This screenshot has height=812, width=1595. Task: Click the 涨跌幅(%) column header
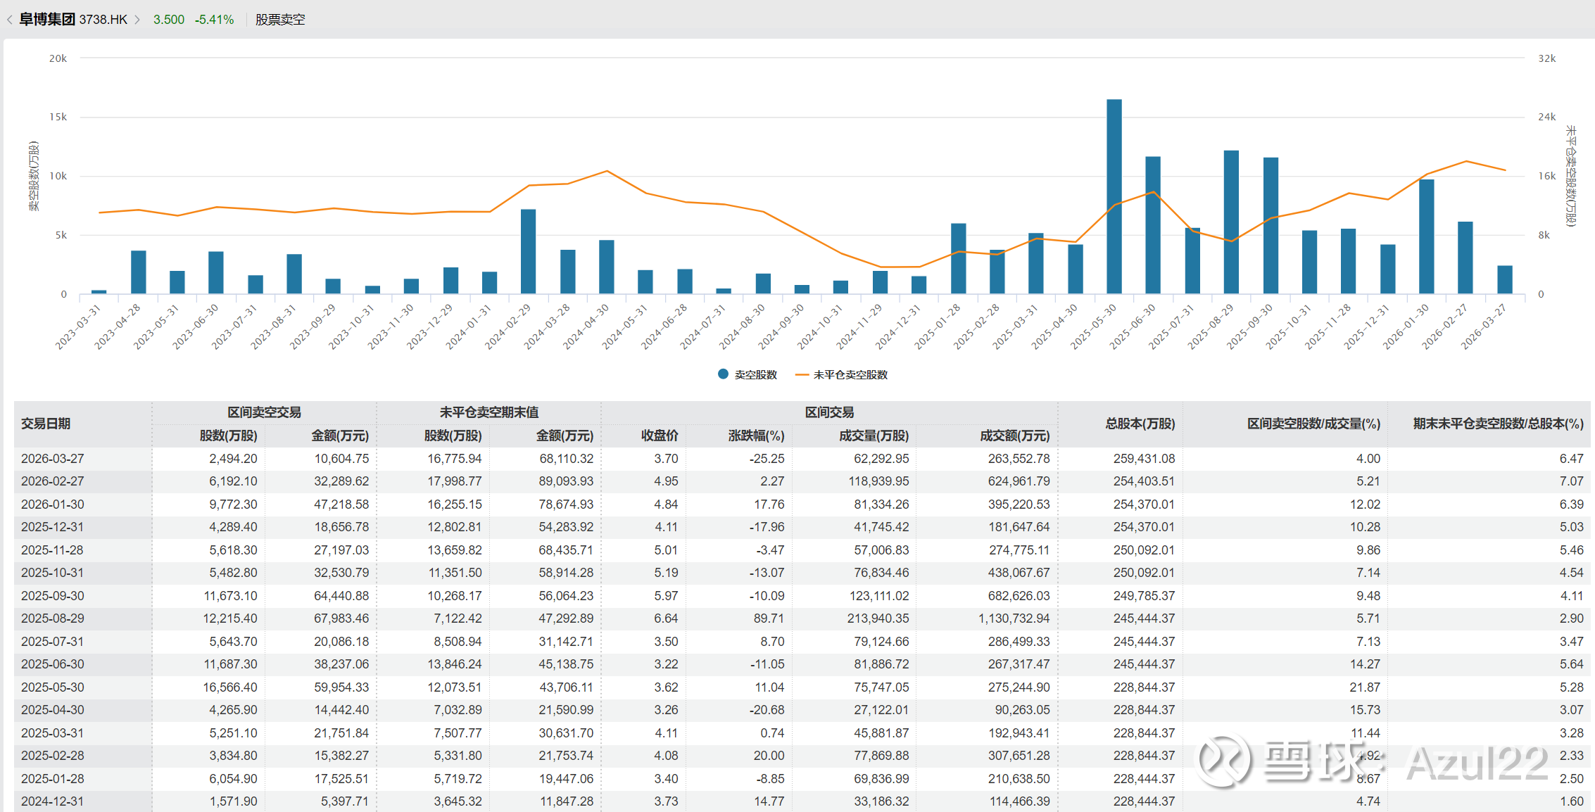[x=756, y=436]
